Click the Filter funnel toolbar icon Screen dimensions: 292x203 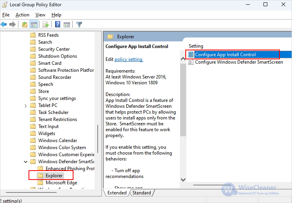tap(79, 24)
